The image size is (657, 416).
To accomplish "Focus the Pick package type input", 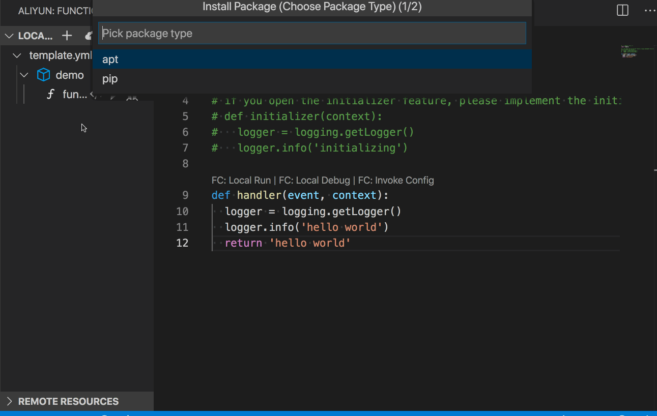I will click(x=312, y=33).
